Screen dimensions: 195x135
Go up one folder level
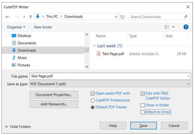click(30, 17)
